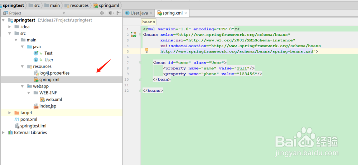Fold the bean element at line 7

coord(141,62)
